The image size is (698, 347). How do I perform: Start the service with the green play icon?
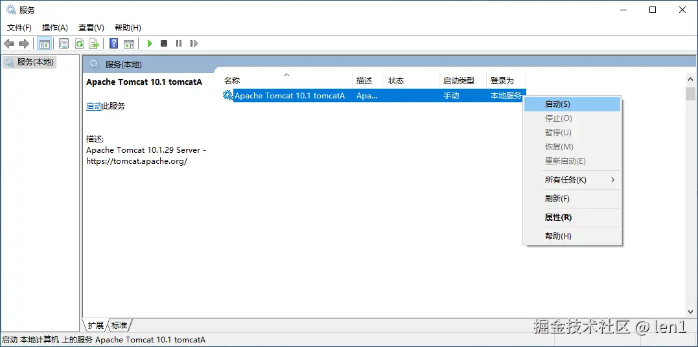tap(150, 43)
